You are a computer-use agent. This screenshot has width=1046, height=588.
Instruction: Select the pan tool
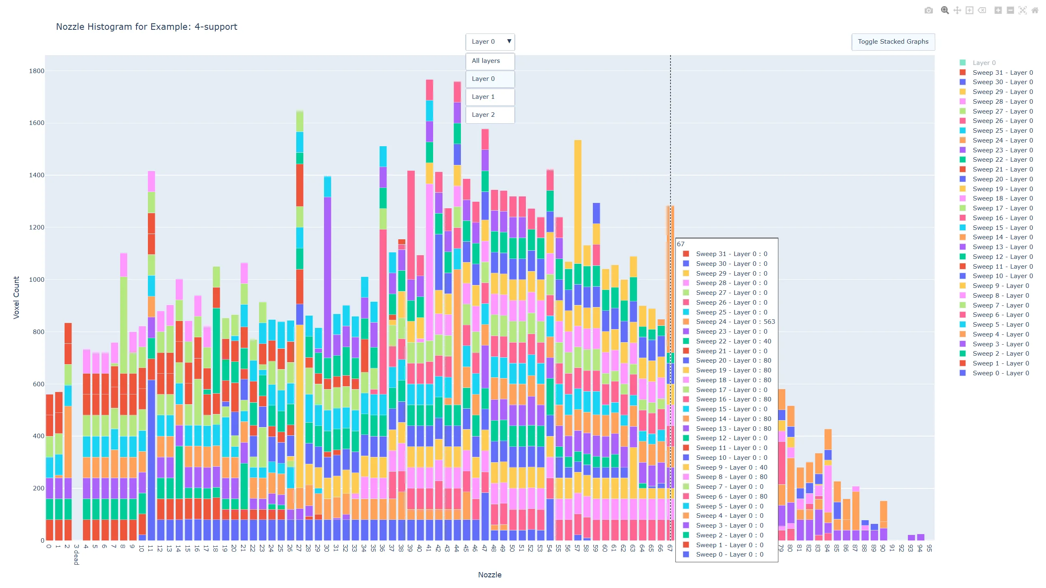point(957,10)
